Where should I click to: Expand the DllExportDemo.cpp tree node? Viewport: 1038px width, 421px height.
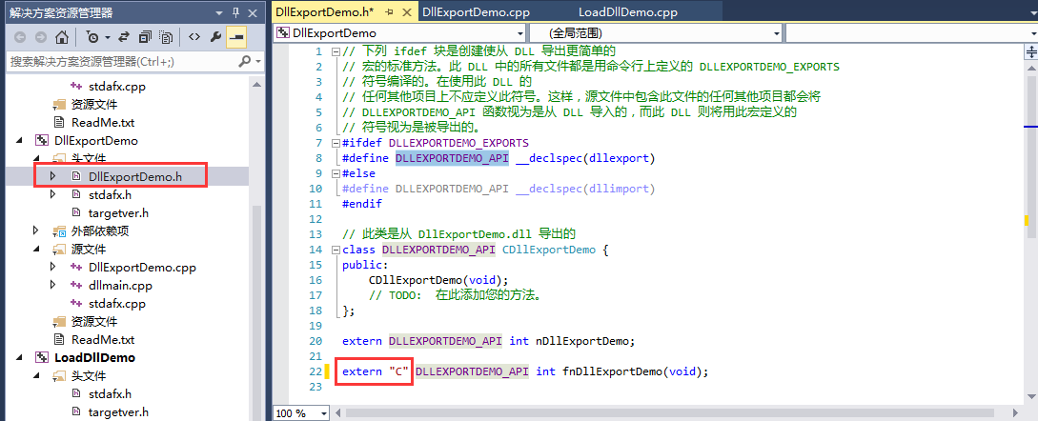coord(53,268)
